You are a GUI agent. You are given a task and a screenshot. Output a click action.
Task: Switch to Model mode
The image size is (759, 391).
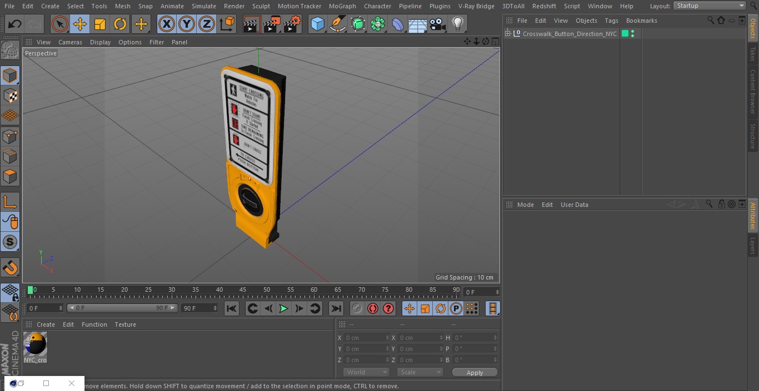tap(10, 75)
